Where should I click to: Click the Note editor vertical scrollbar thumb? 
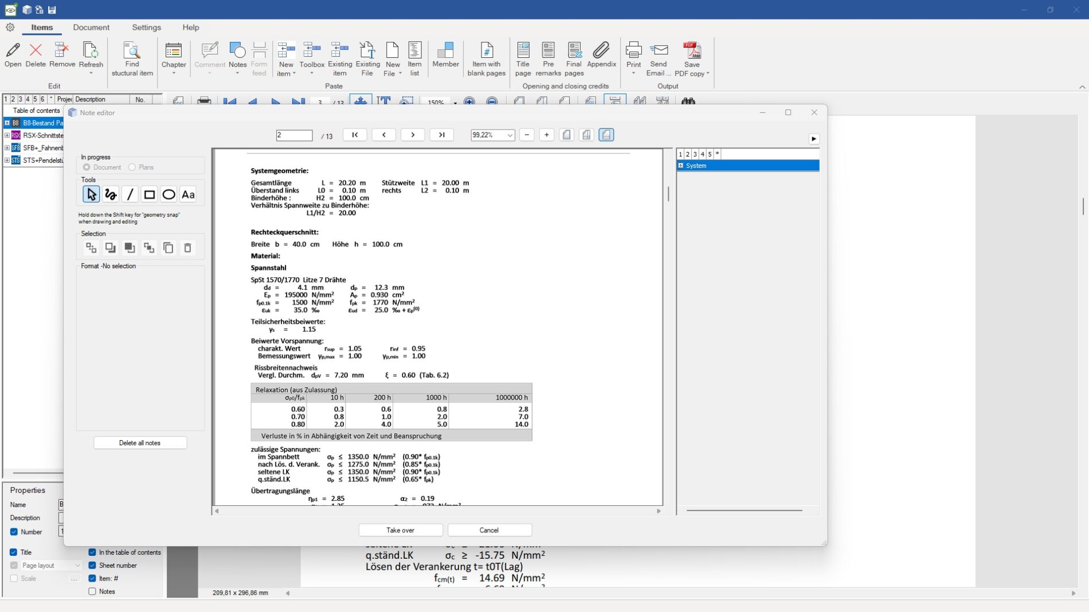click(668, 194)
